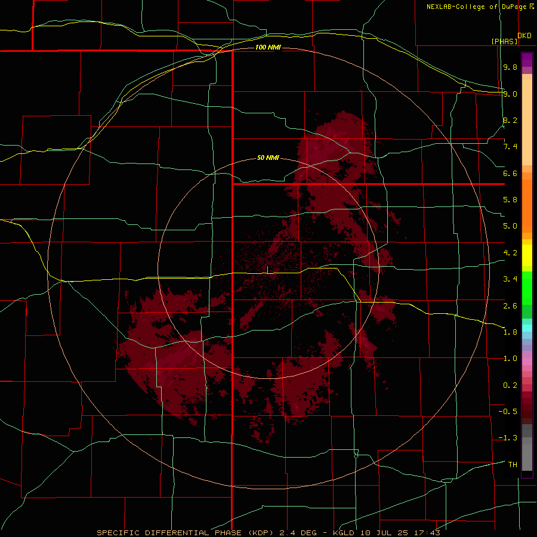Click the -1.3 scale value

[x=508, y=438]
